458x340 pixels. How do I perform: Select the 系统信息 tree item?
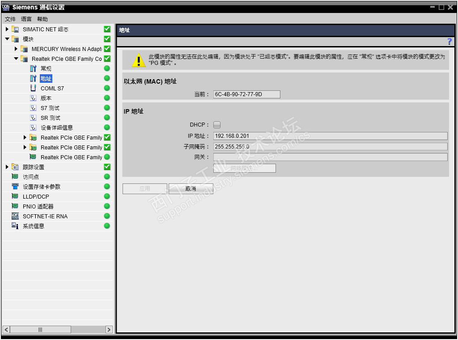(34, 226)
